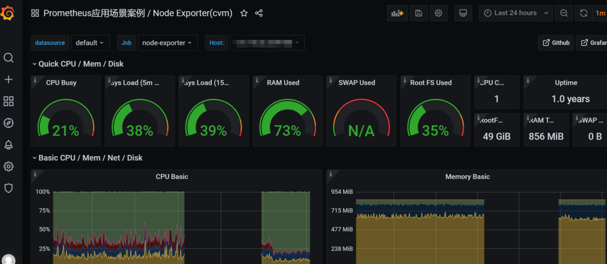Viewport: 607px width, 264px height.
Task: Open the Grafana home logo
Action: [8, 13]
